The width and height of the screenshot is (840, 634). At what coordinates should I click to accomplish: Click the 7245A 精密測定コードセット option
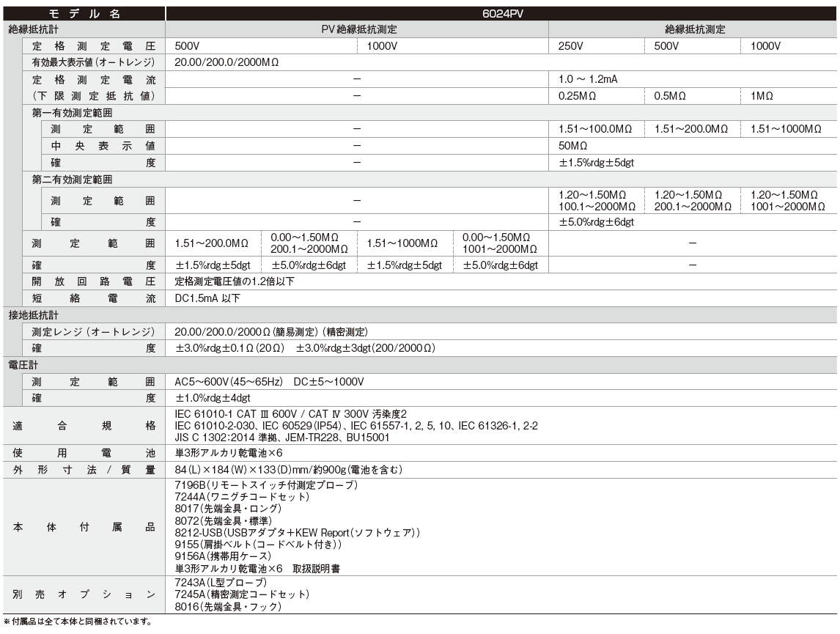pyautogui.click(x=242, y=594)
